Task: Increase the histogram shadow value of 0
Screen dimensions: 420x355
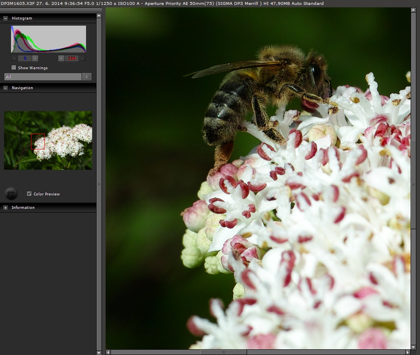Action: pos(35,58)
